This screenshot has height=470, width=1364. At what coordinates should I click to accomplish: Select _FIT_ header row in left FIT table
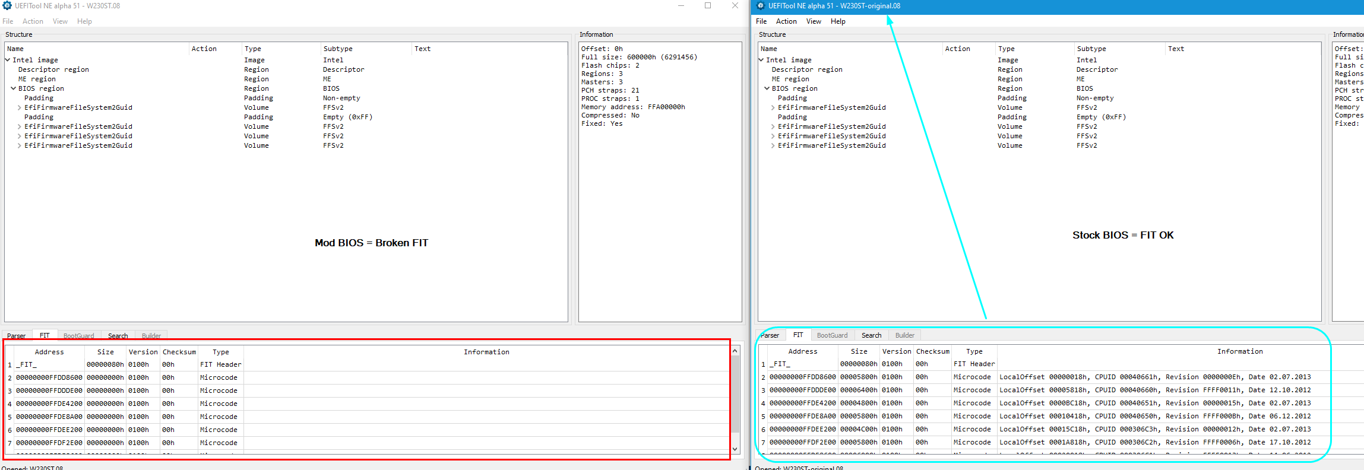click(x=366, y=364)
